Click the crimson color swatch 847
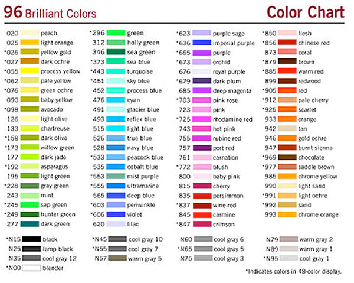354x283 pixels. 202,224
